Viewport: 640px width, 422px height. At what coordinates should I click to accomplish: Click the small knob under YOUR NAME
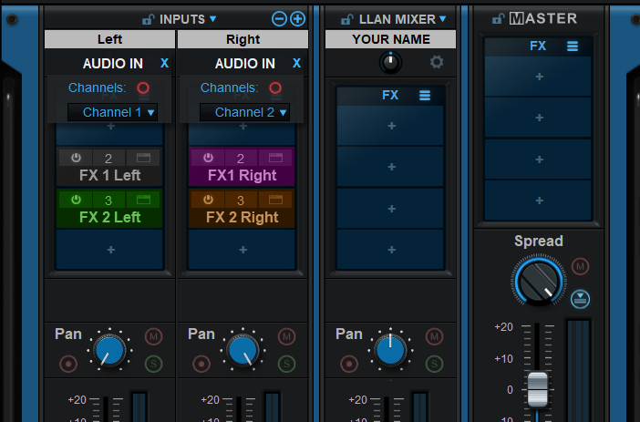coord(390,63)
